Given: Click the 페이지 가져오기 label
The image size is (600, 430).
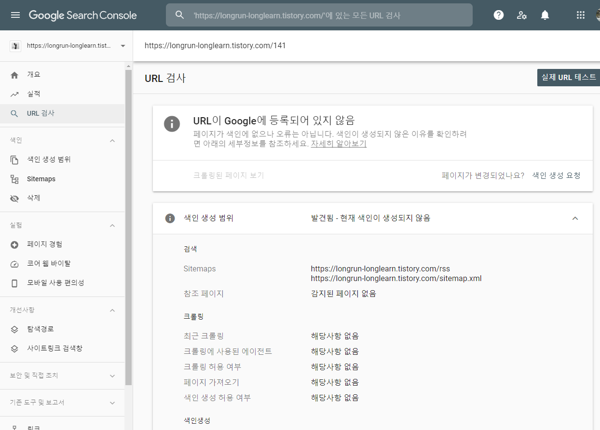Looking at the screenshot, I should click(x=211, y=382).
